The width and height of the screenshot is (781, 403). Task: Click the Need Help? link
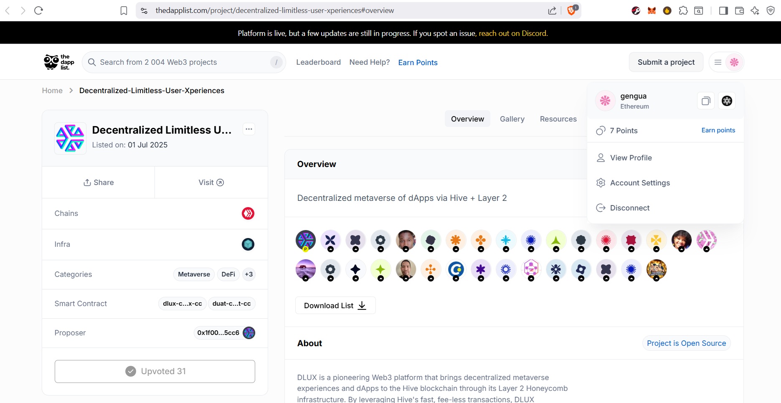(369, 62)
